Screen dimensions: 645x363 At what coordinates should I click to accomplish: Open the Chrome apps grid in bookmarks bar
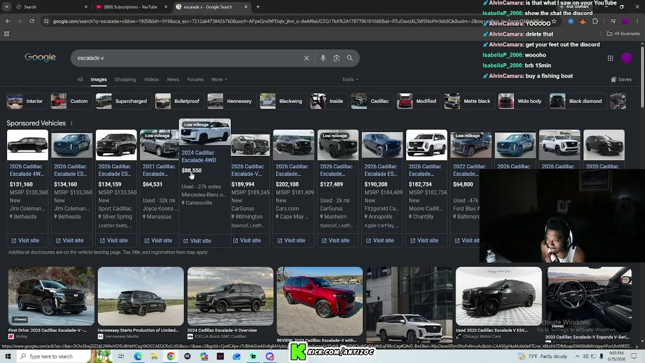pos(7,34)
